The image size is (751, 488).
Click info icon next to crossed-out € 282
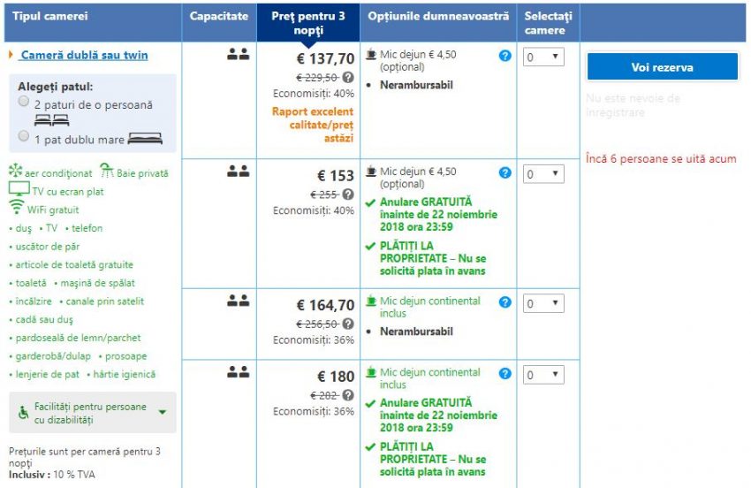click(x=348, y=395)
